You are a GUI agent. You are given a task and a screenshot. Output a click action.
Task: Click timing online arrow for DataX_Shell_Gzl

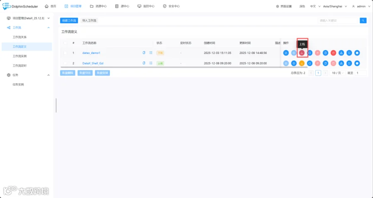(x=317, y=63)
